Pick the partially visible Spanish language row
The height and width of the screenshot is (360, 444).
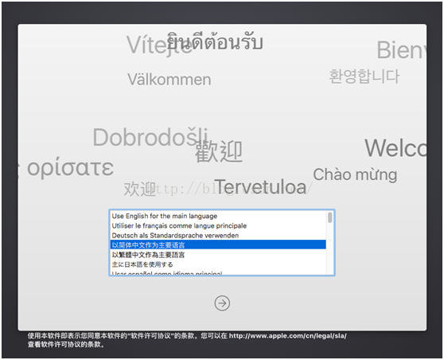[x=218, y=272]
